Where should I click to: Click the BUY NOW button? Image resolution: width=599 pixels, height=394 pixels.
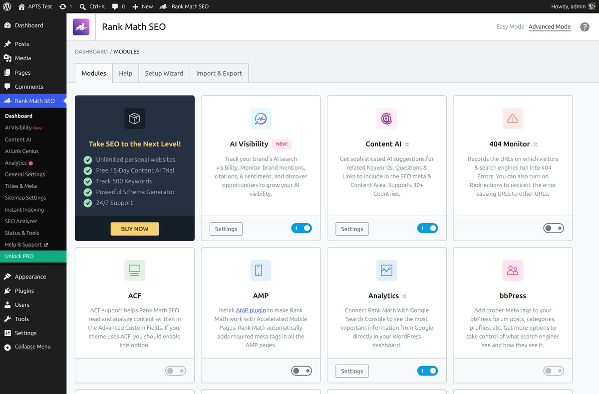(135, 229)
